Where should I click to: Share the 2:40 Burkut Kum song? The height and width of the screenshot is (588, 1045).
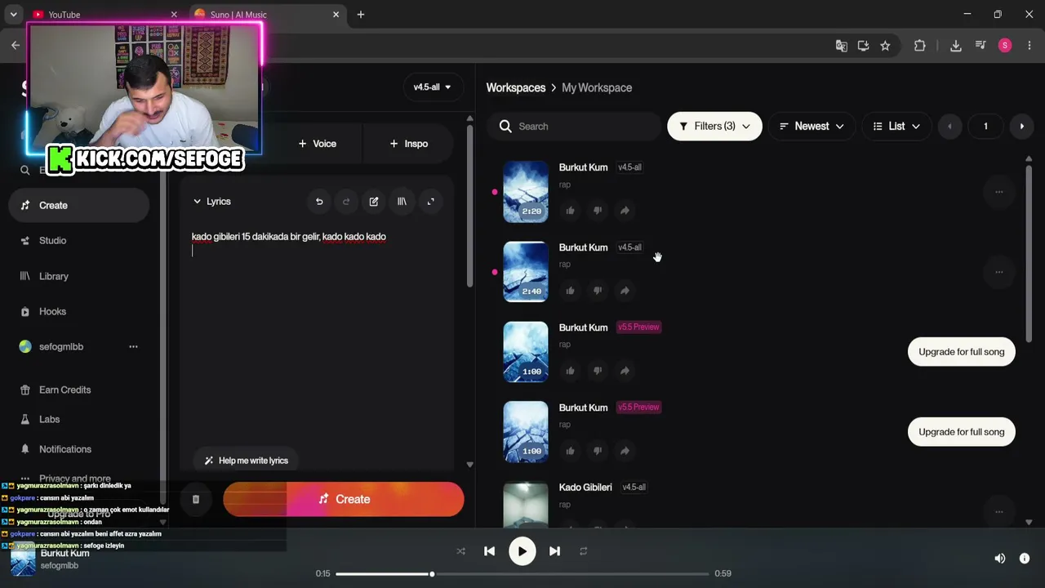pyautogui.click(x=625, y=291)
